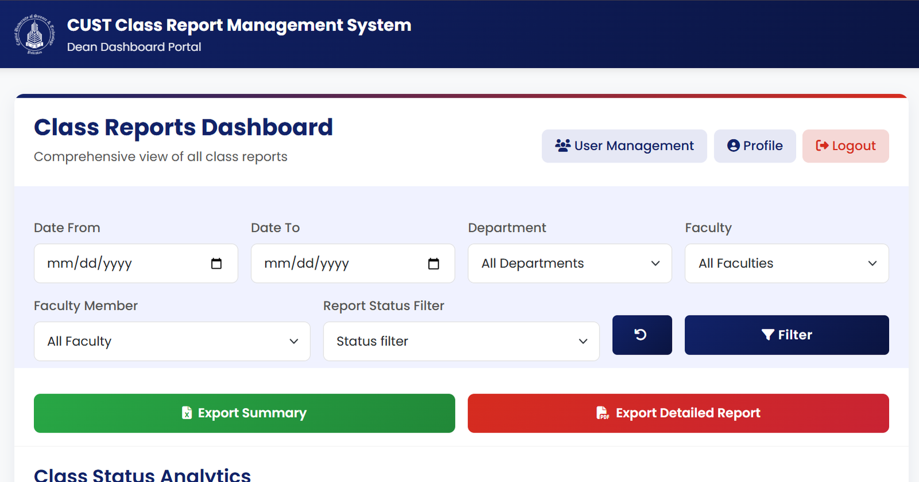Open calendar picker in Date To field
Image resolution: width=919 pixels, height=482 pixels.
(x=433, y=263)
